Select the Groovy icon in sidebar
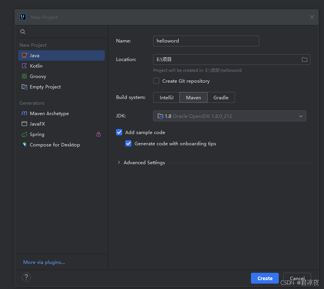 (x=24, y=76)
